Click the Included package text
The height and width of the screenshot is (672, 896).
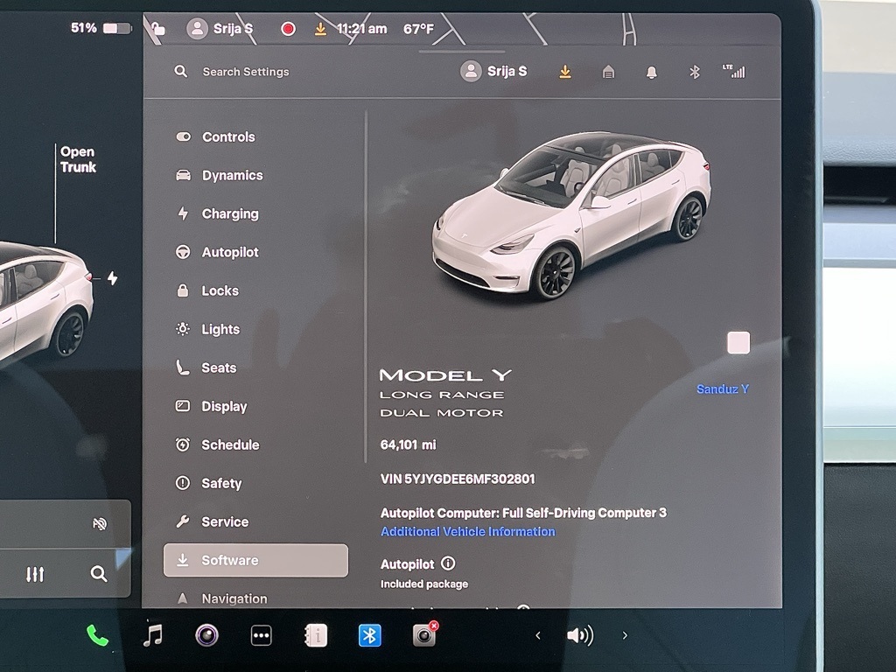(424, 584)
